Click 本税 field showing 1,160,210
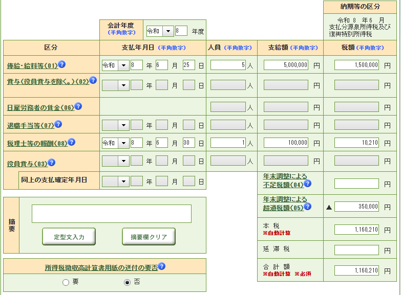This screenshot has height=295, width=401. coord(356,230)
